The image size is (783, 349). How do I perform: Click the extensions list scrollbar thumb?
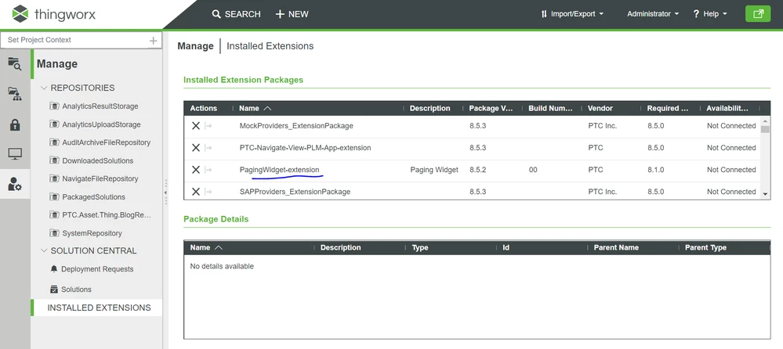pos(765,129)
